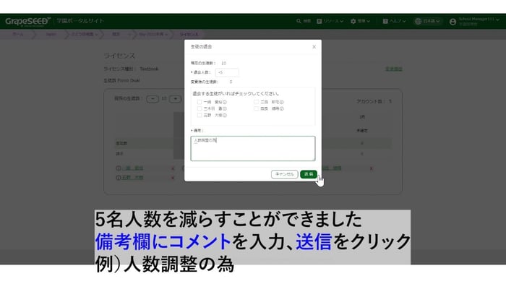
Task: Open the info icon beside 一岡 in the dialog
Action: 225,102
